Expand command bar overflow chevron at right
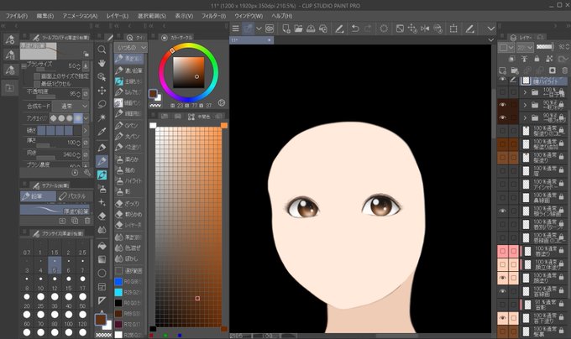571x339 pixels. pyautogui.click(x=491, y=29)
